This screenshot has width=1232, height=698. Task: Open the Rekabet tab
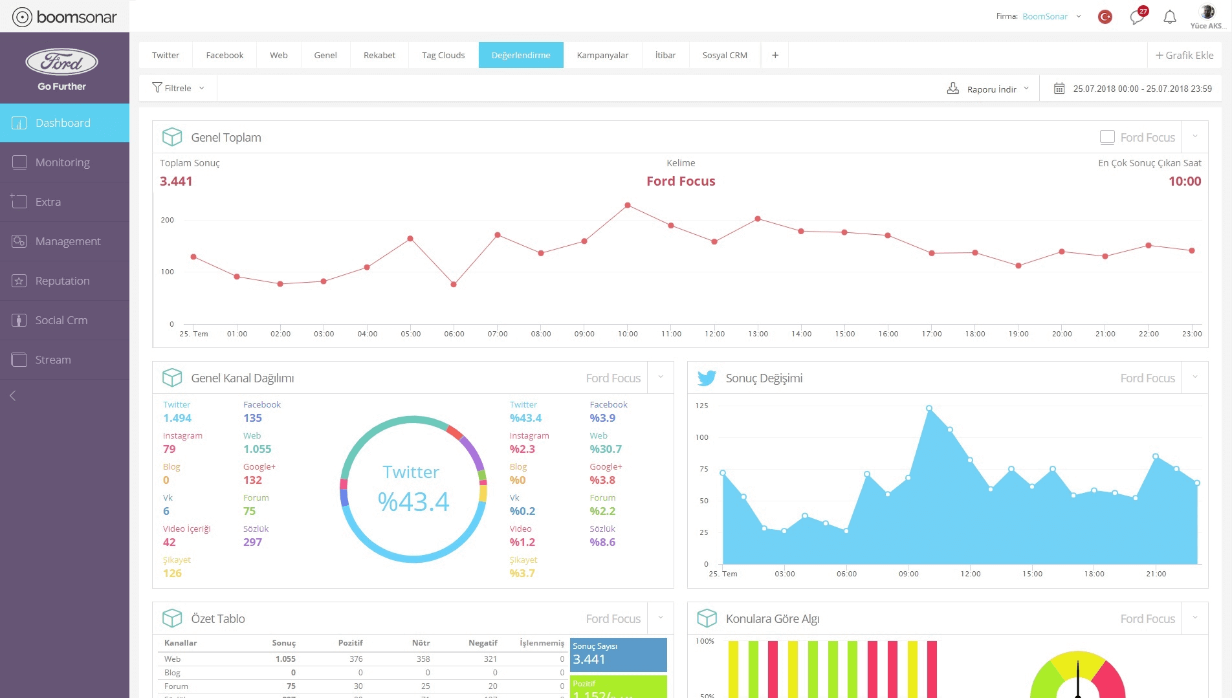pyautogui.click(x=379, y=55)
